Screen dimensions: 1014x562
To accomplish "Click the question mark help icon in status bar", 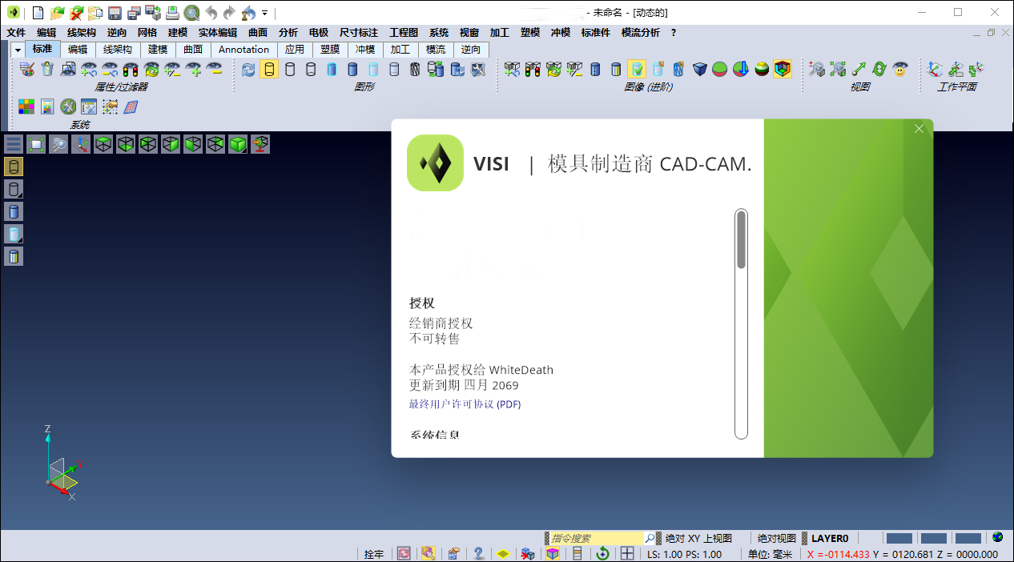I will click(478, 553).
